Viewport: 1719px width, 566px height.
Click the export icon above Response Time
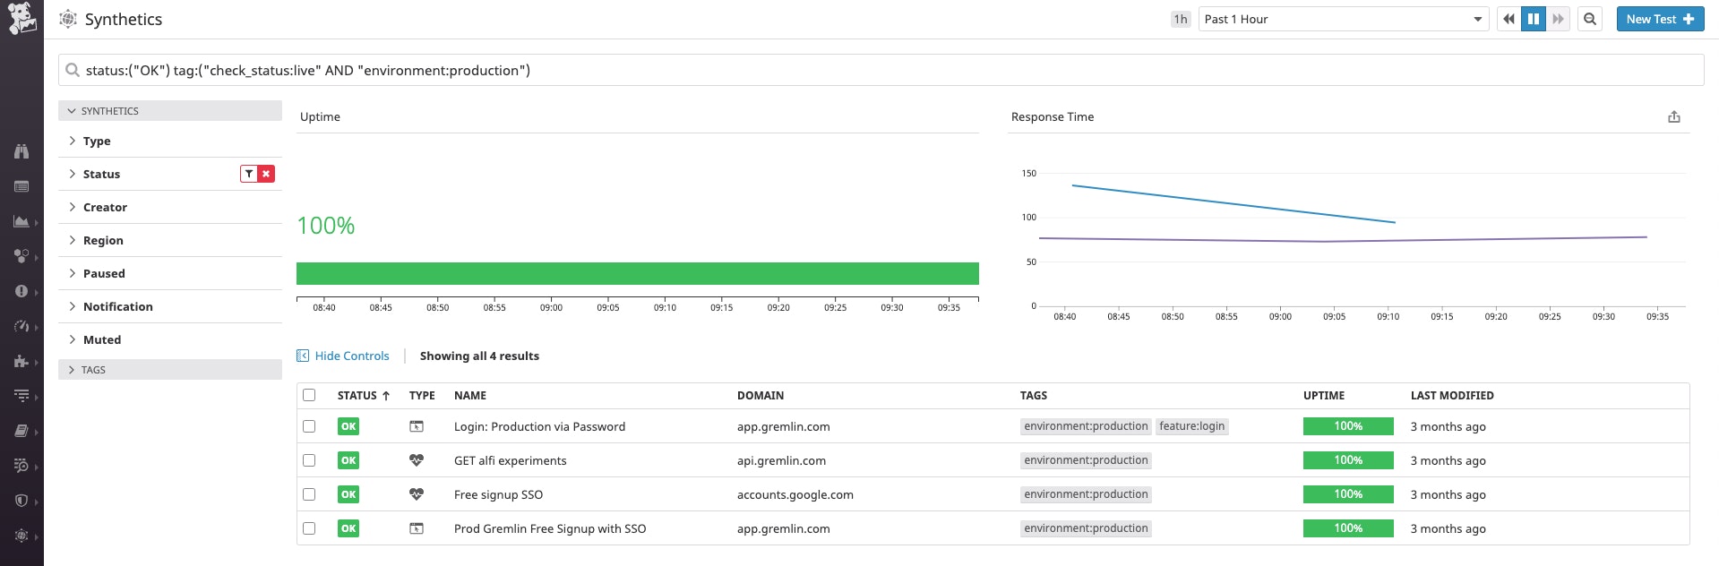pyautogui.click(x=1673, y=117)
